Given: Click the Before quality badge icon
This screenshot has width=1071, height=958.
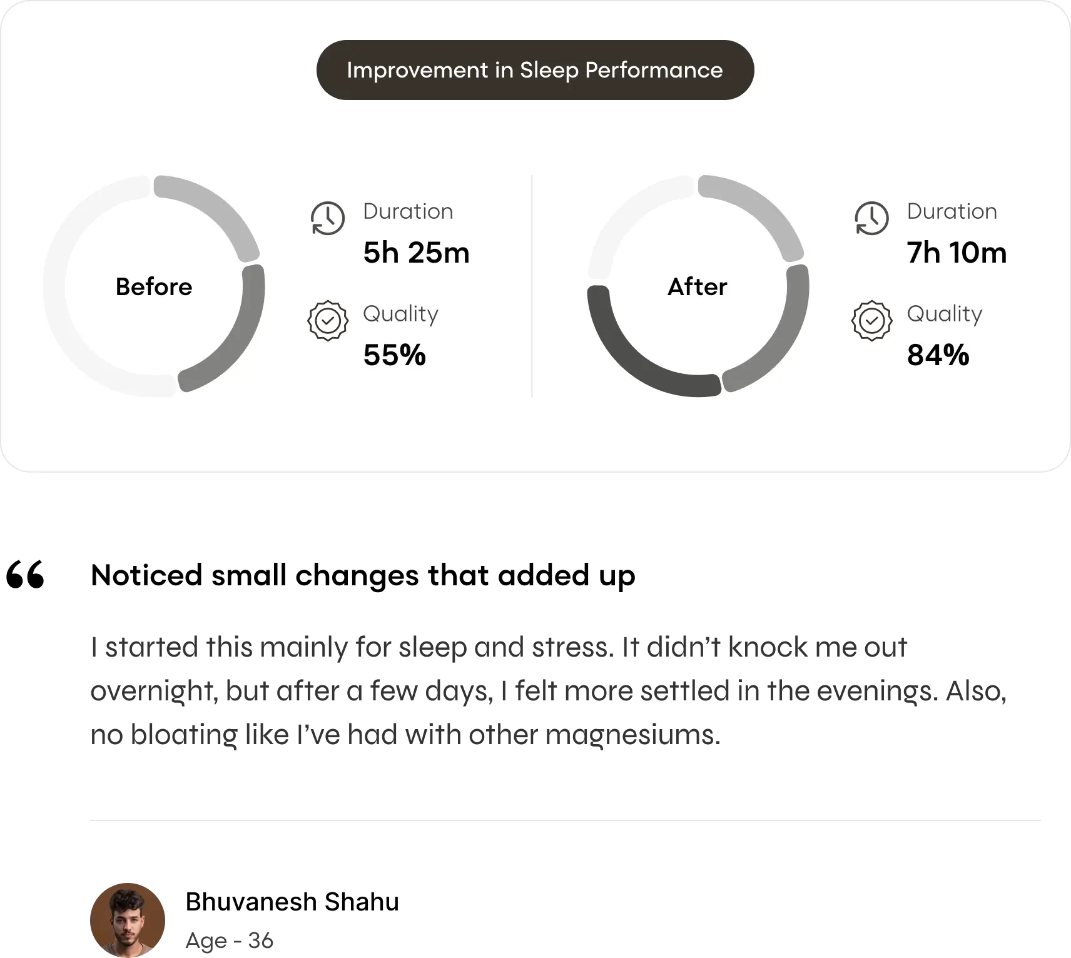Looking at the screenshot, I should tap(328, 321).
